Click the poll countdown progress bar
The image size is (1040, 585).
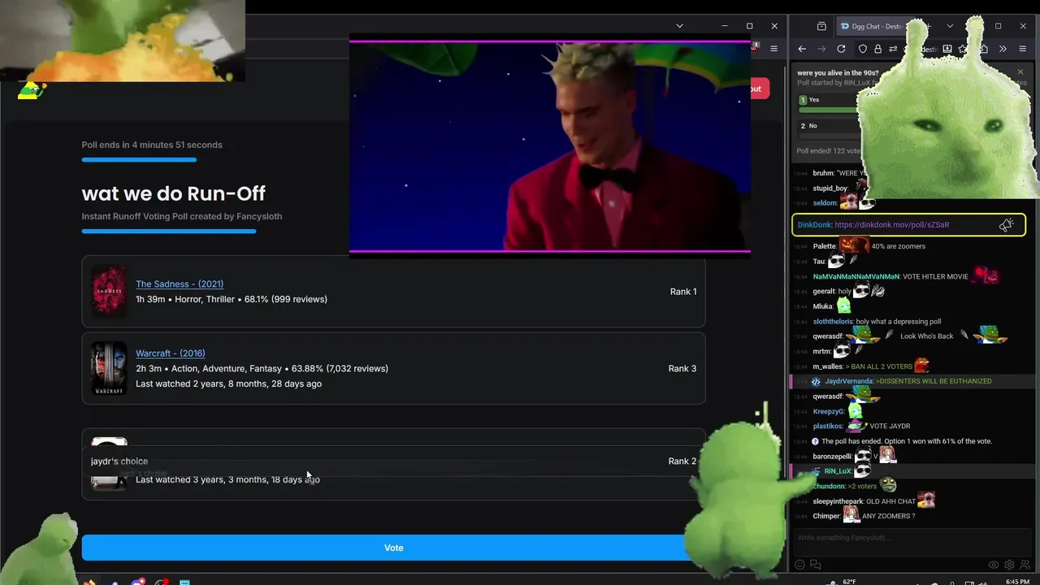(x=139, y=160)
